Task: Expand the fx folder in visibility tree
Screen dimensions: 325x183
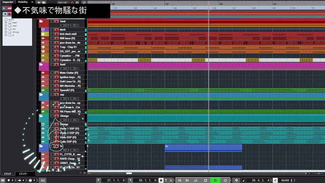Action: click(x=6, y=35)
